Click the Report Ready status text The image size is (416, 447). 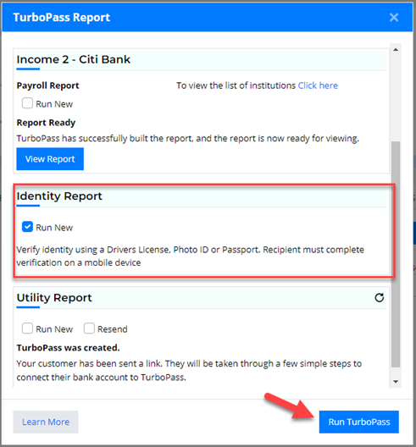(46, 123)
